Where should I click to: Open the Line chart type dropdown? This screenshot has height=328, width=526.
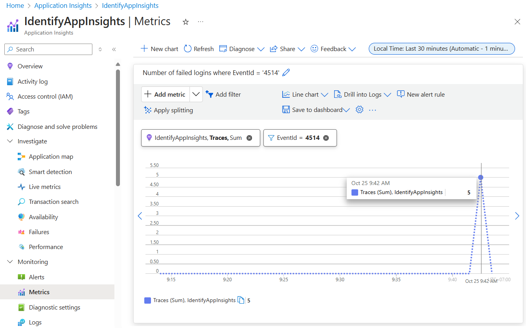point(305,95)
